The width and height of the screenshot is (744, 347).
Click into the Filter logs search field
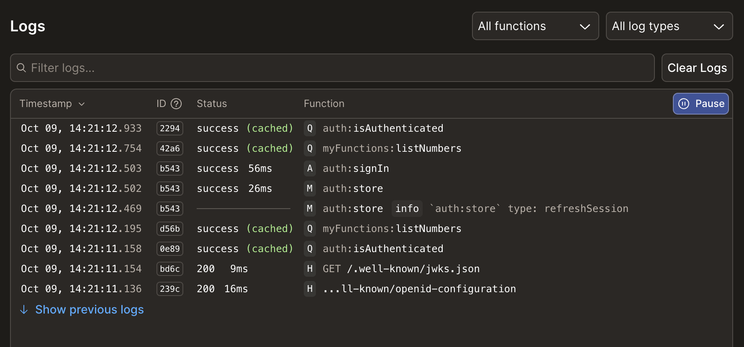click(x=335, y=68)
